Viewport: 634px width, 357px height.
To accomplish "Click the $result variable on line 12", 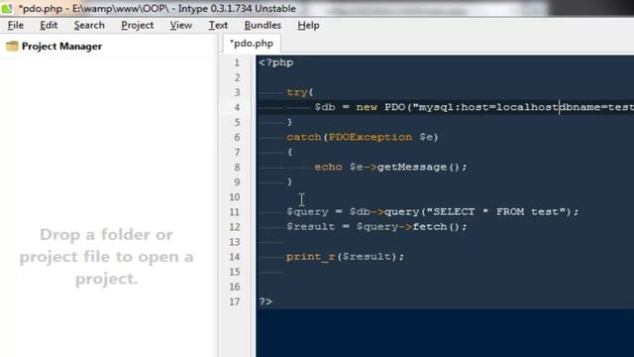I will coord(310,227).
